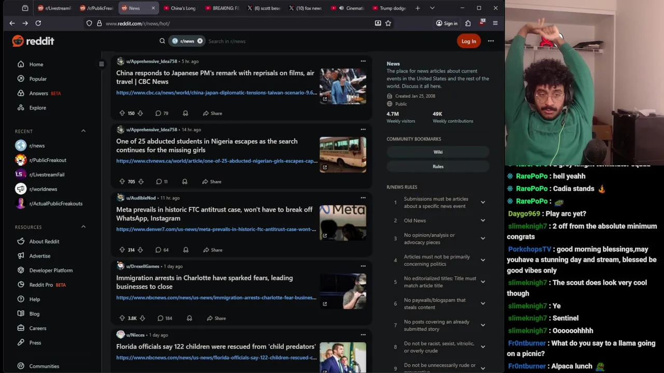Image resolution: width=664 pixels, height=373 pixels.
Task: Click the Wiki community bookmark
Action: click(438, 152)
